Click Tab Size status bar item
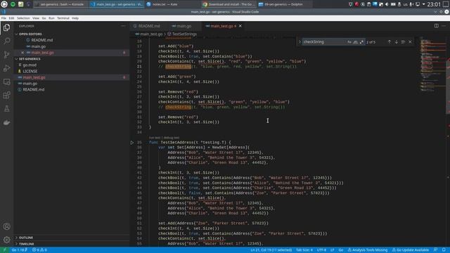This screenshot has width=450, height=253. 304,250
